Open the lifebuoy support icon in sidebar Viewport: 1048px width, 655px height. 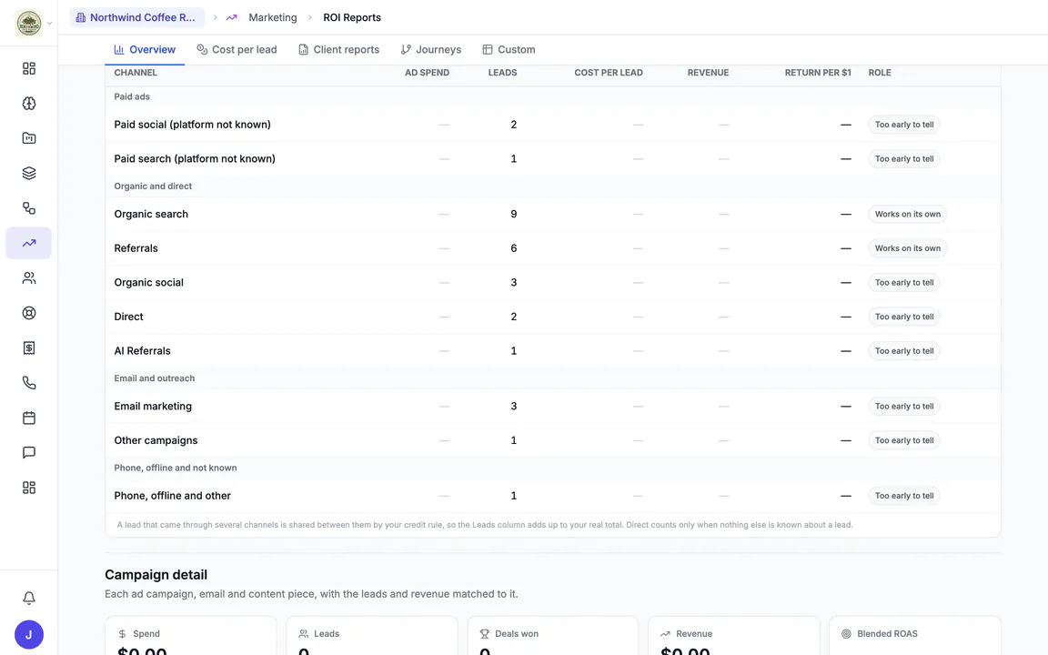pyautogui.click(x=29, y=313)
